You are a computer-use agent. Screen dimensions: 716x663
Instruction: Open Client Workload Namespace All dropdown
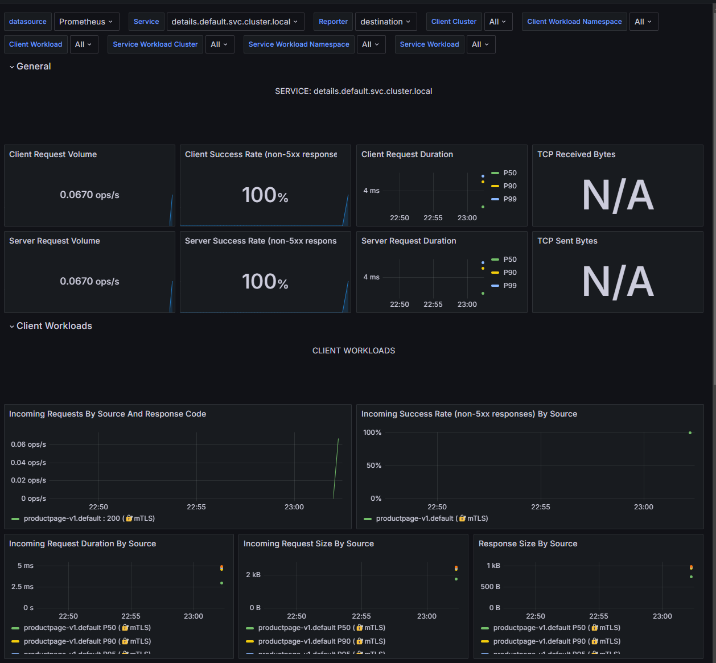(644, 22)
